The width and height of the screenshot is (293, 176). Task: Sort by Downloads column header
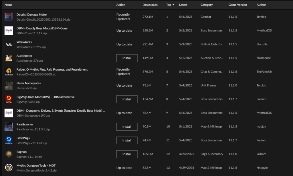[x=150, y=5]
